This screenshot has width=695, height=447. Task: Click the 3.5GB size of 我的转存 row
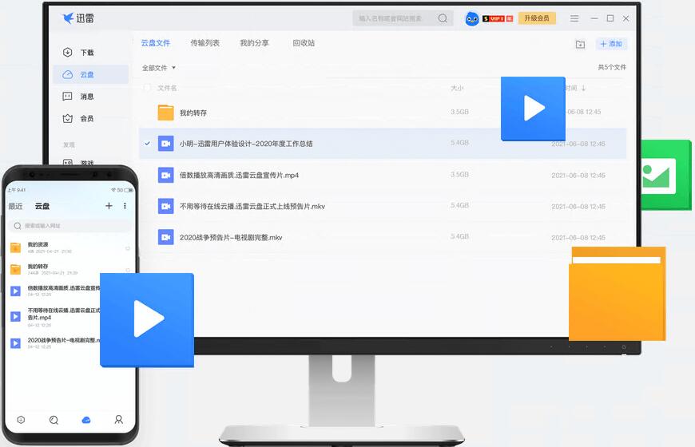(x=459, y=112)
